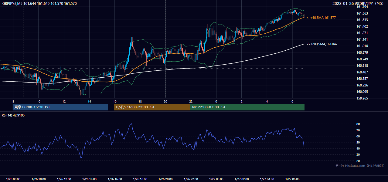Image resolution: width=388 pixels, height=182 pixels.
Task: Click hour 16 on the price chart axis
Action: point(115,101)
